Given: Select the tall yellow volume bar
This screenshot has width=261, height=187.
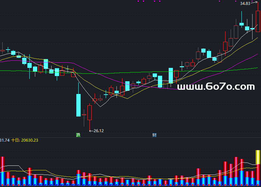Looking at the screenshot, I should tap(257, 157).
